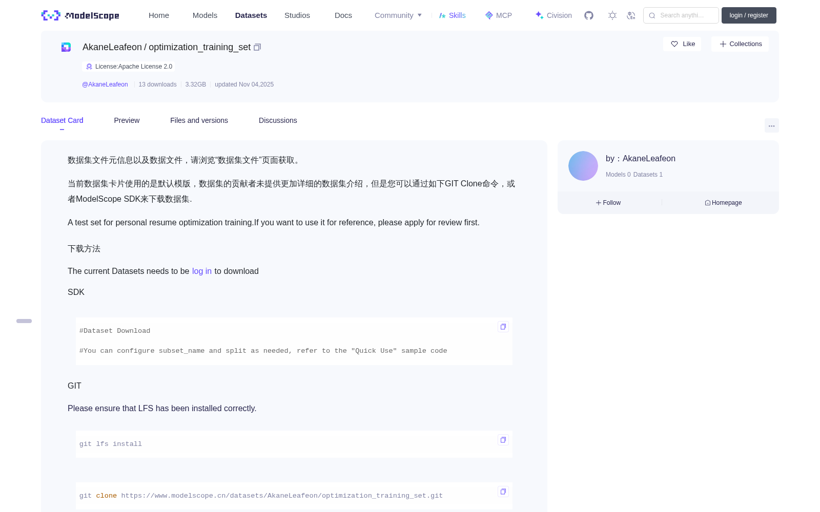Copy the git lfs install command

pyautogui.click(x=503, y=440)
